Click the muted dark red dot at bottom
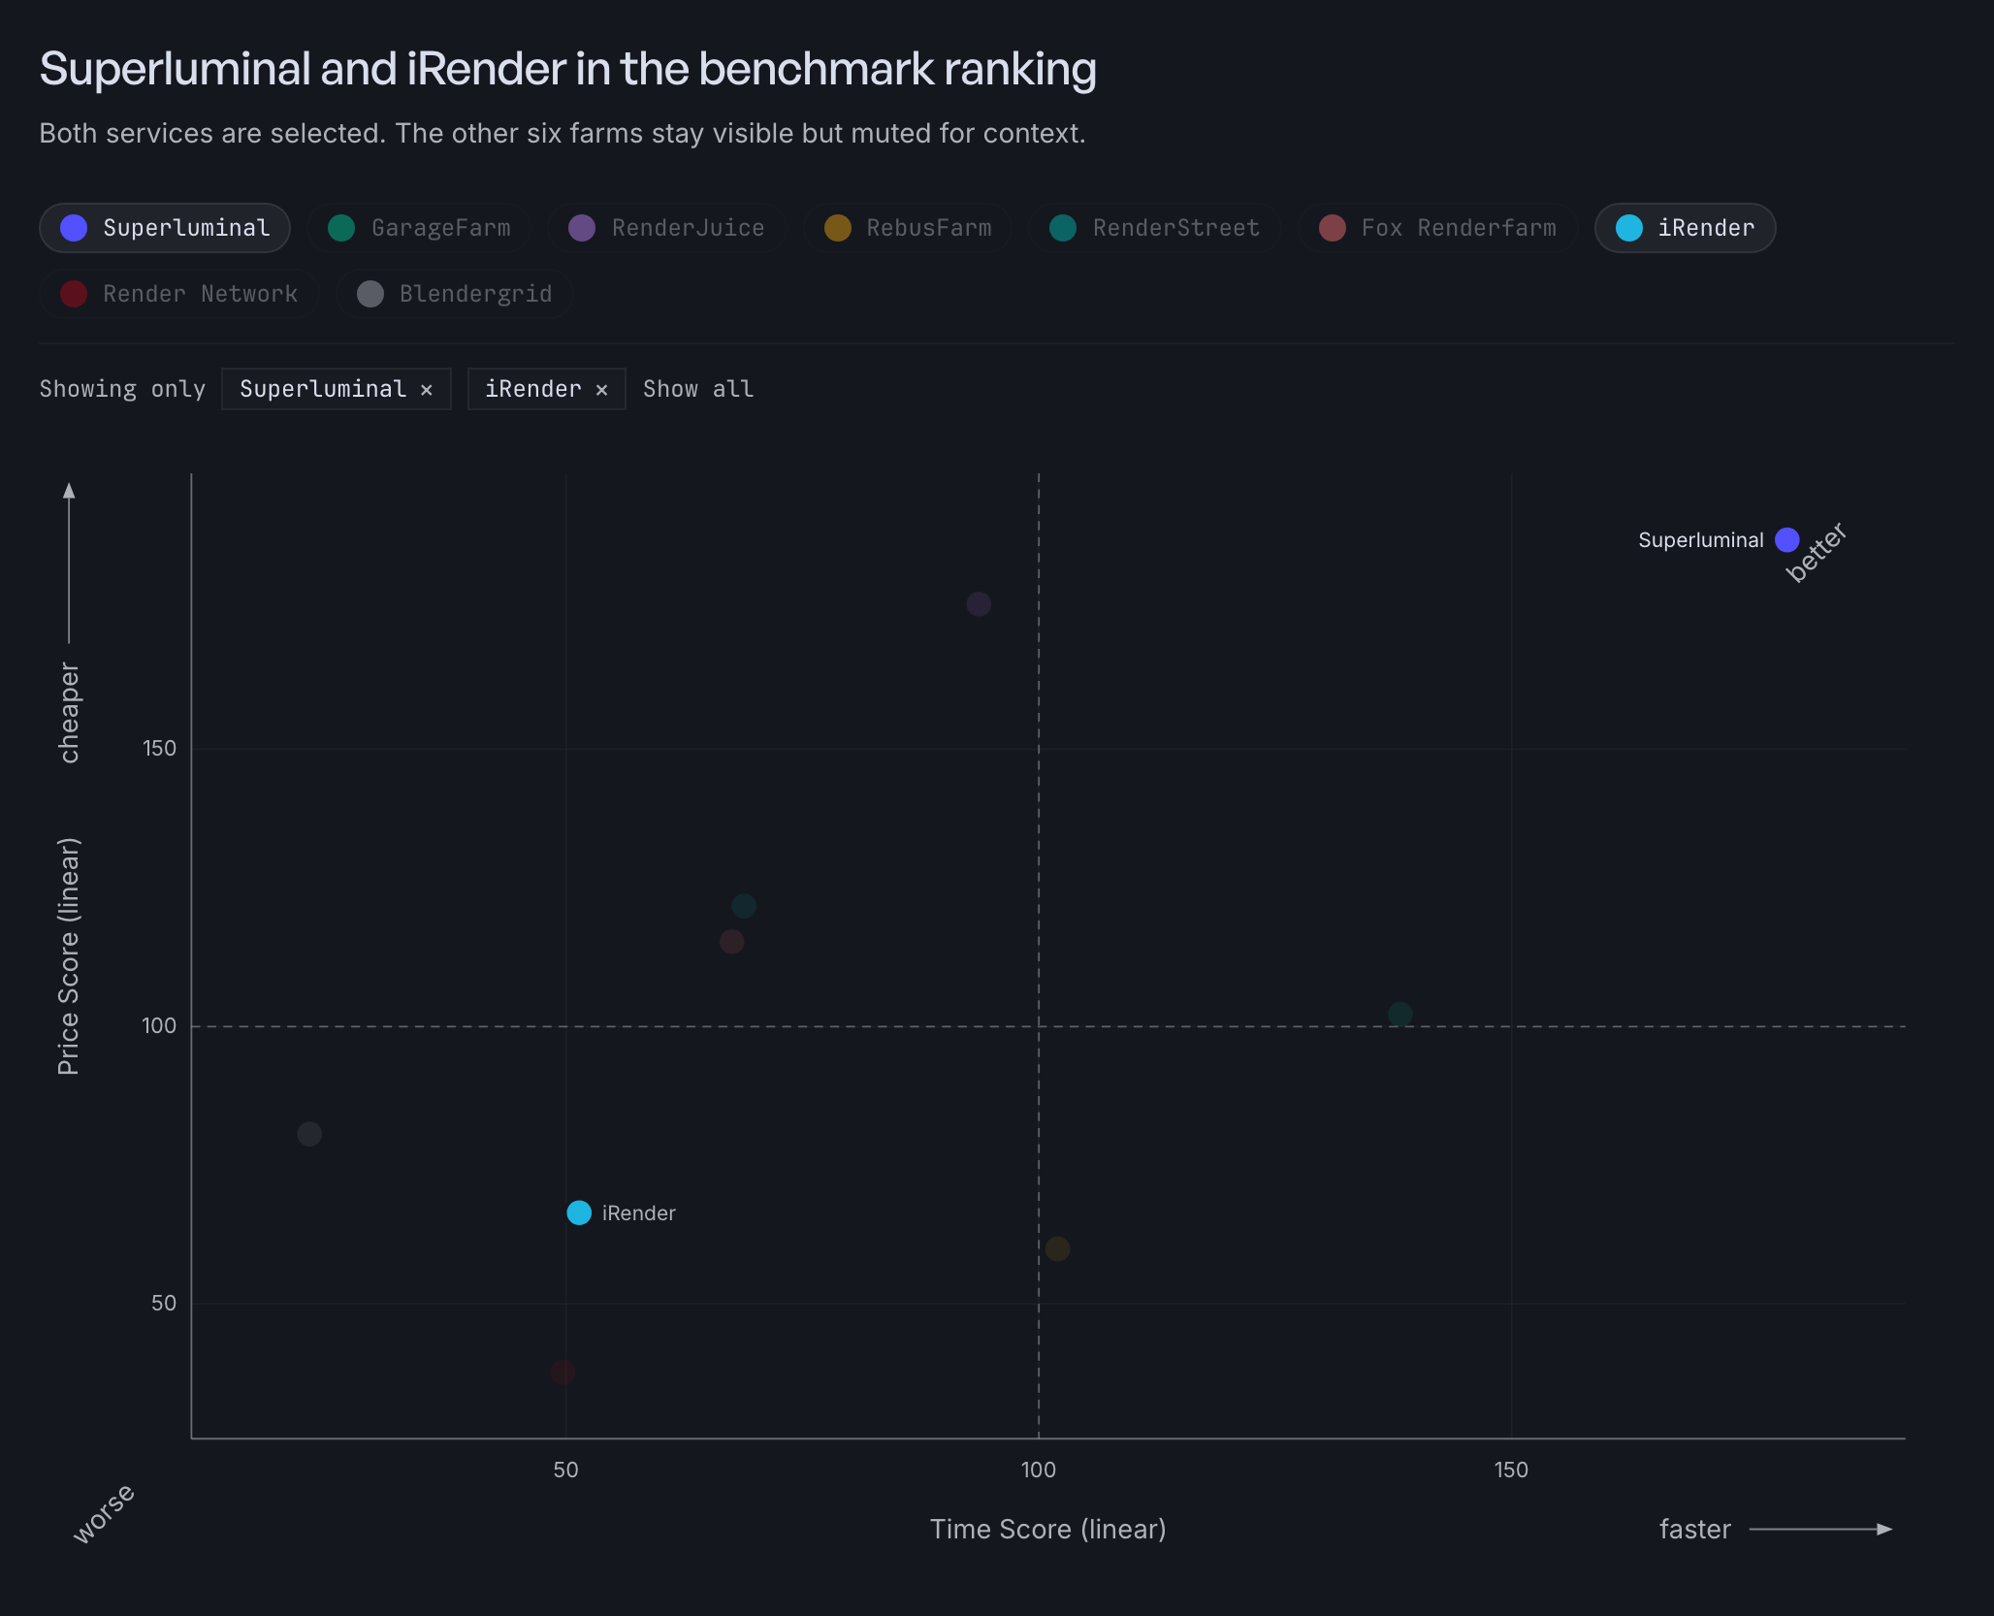The height and width of the screenshot is (1616, 1994). (x=563, y=1372)
